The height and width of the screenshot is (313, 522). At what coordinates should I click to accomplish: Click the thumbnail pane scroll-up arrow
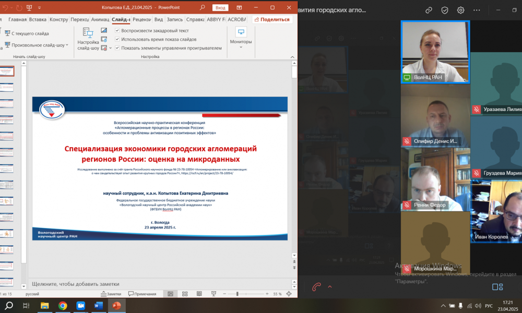[x=23, y=63]
